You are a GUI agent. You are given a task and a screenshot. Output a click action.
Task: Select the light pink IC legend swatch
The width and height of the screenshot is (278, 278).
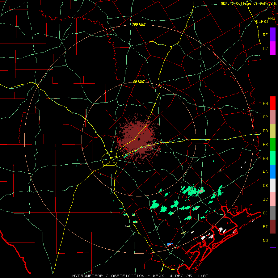pos(273,199)
